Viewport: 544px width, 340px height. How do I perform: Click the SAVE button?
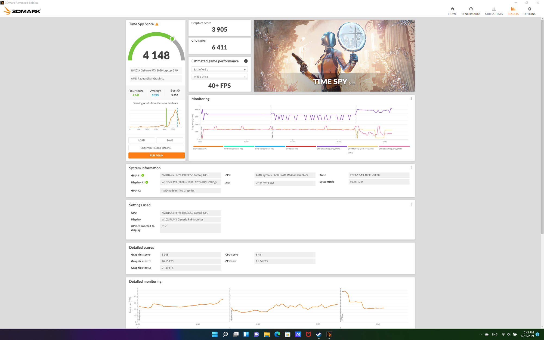click(170, 140)
